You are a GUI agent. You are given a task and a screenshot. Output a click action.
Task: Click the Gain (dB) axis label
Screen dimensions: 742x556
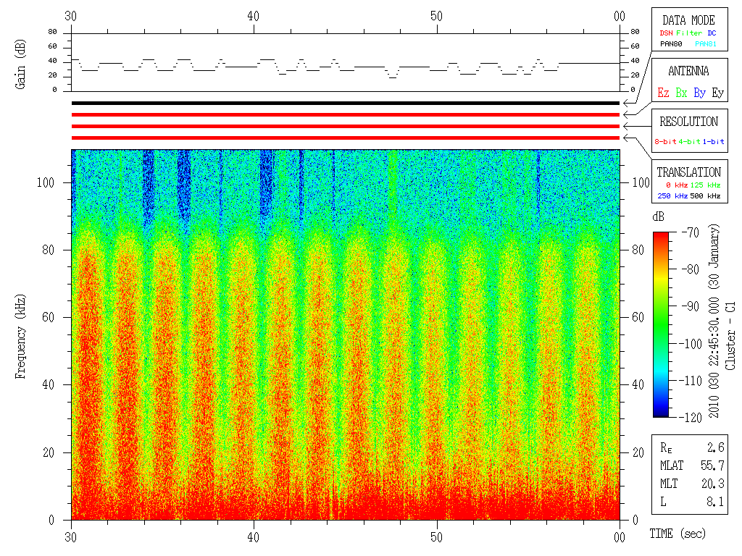(x=20, y=64)
